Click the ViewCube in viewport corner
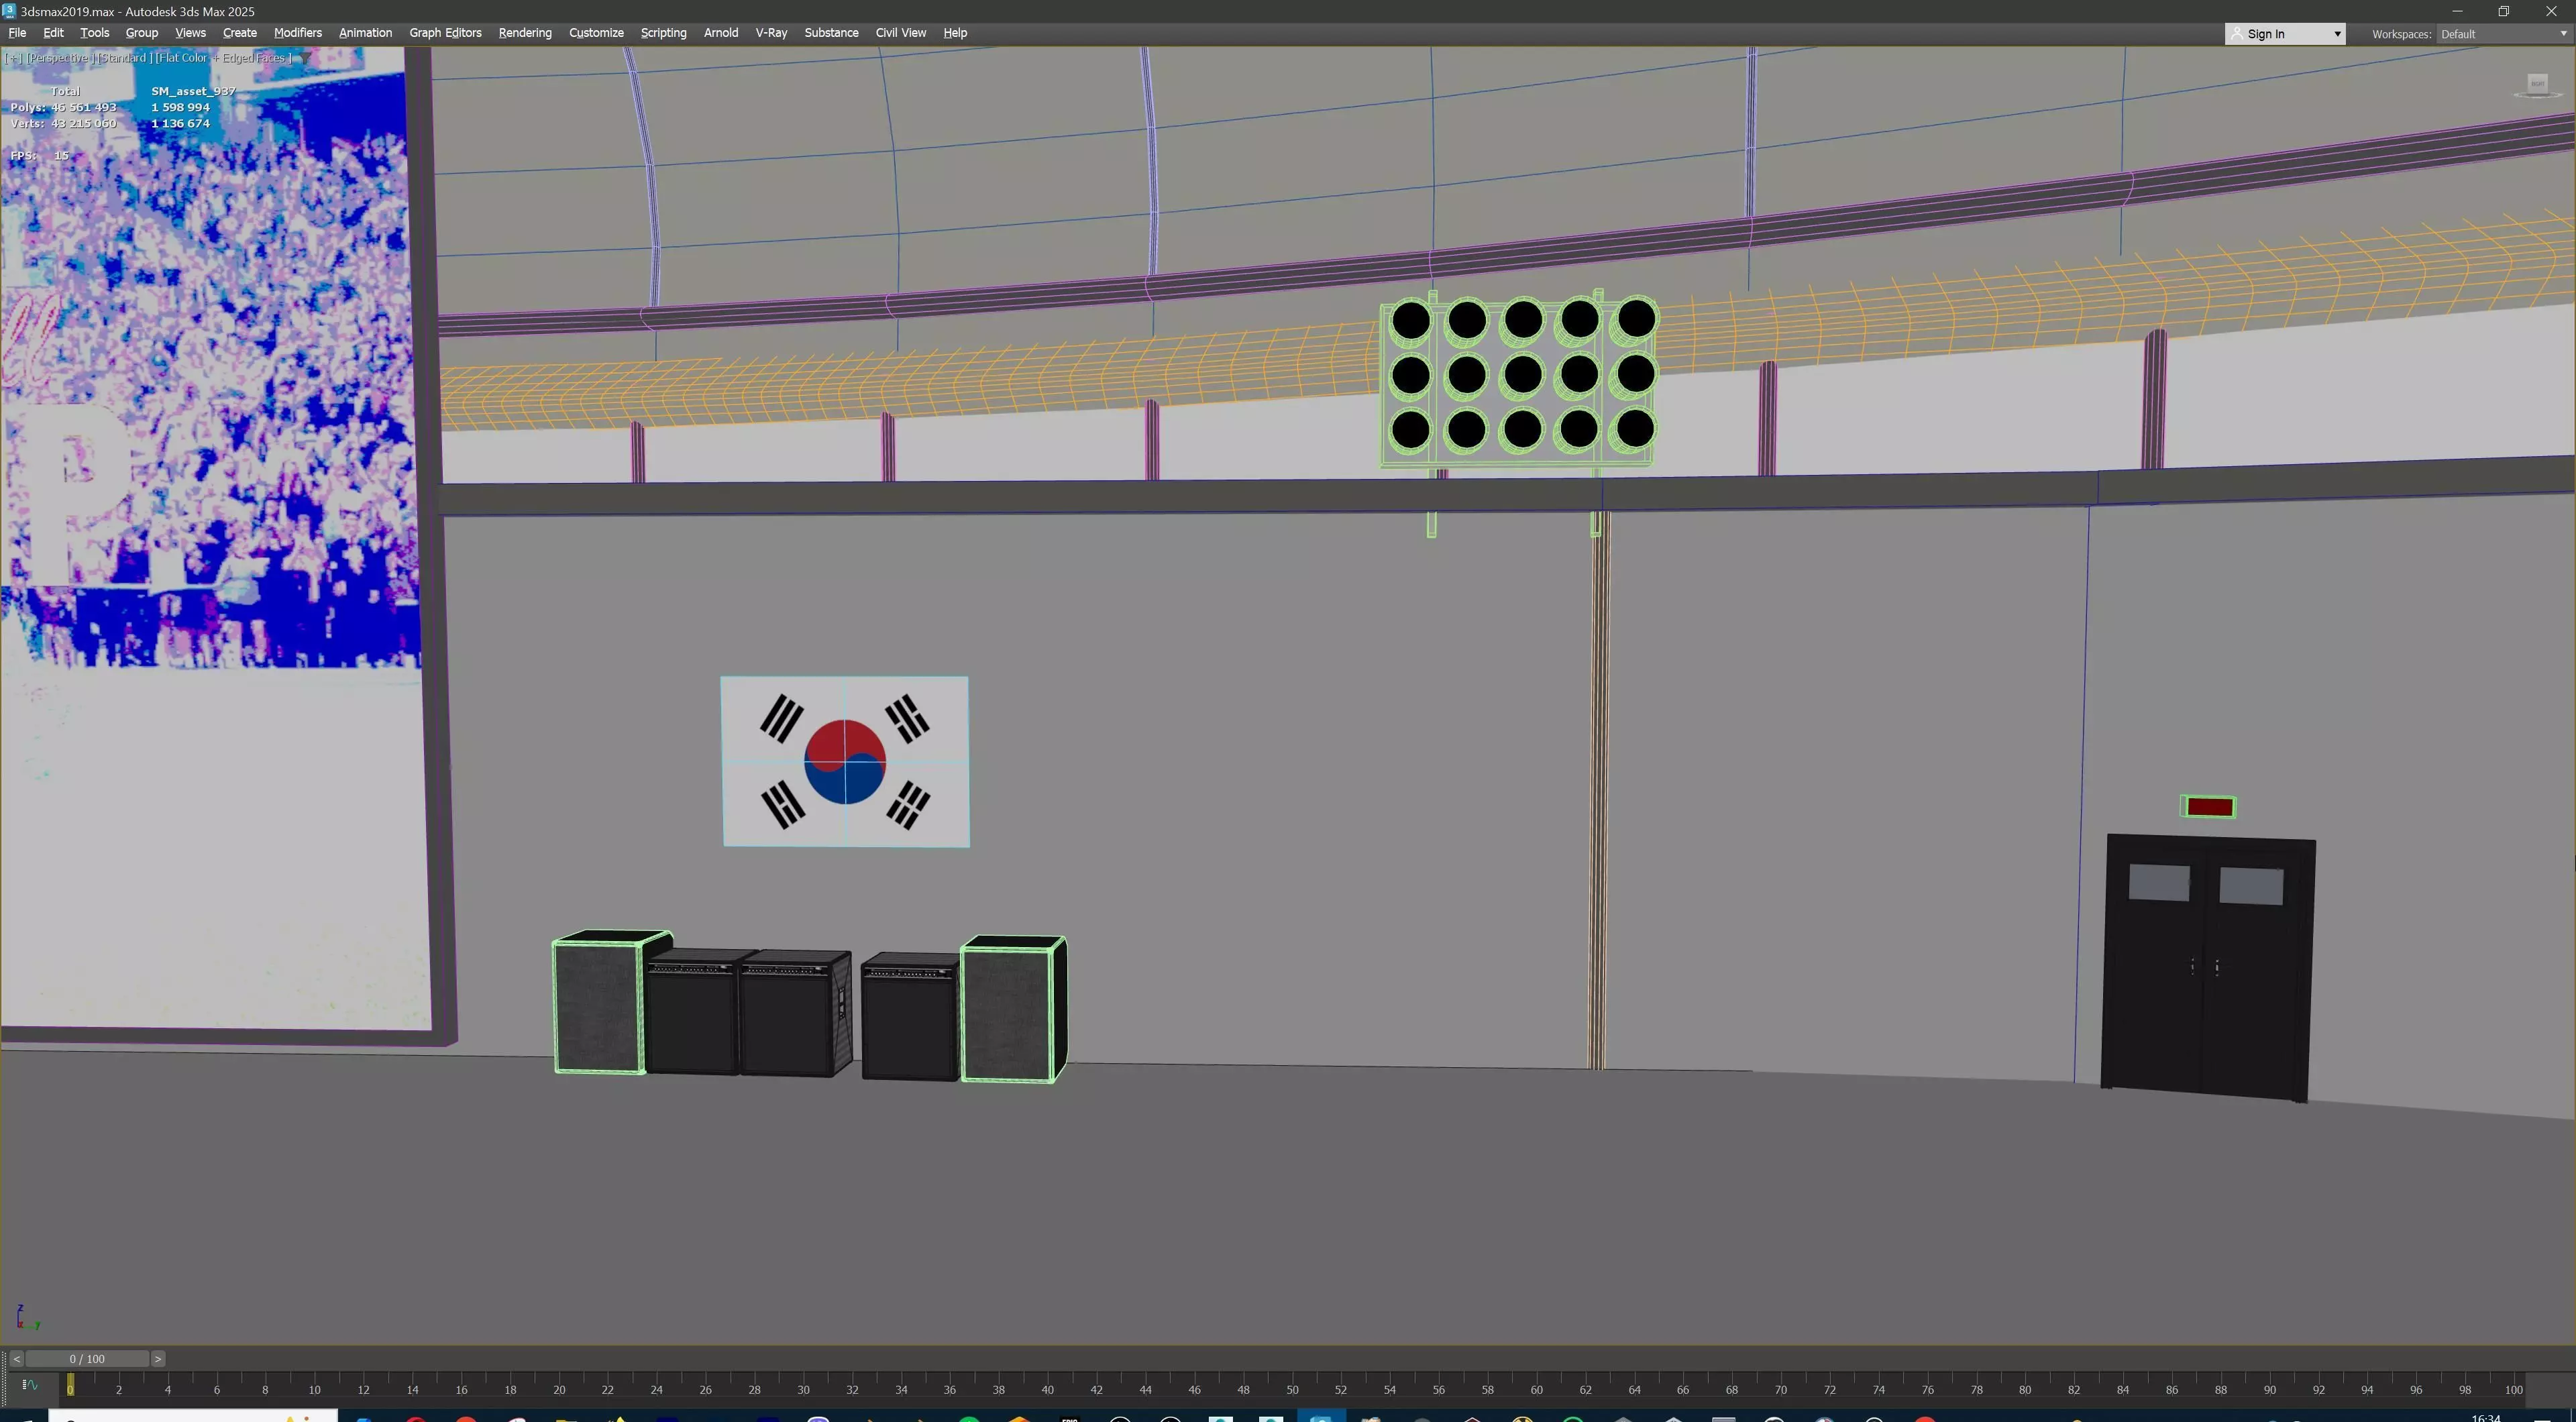Screen dimensions: 2576x1422 pyautogui.click(x=2537, y=85)
